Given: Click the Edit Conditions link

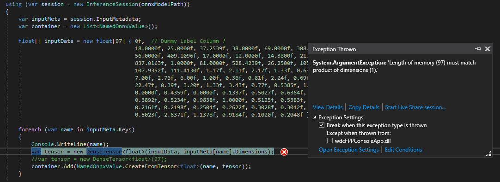Looking at the screenshot, I should 403,150.
